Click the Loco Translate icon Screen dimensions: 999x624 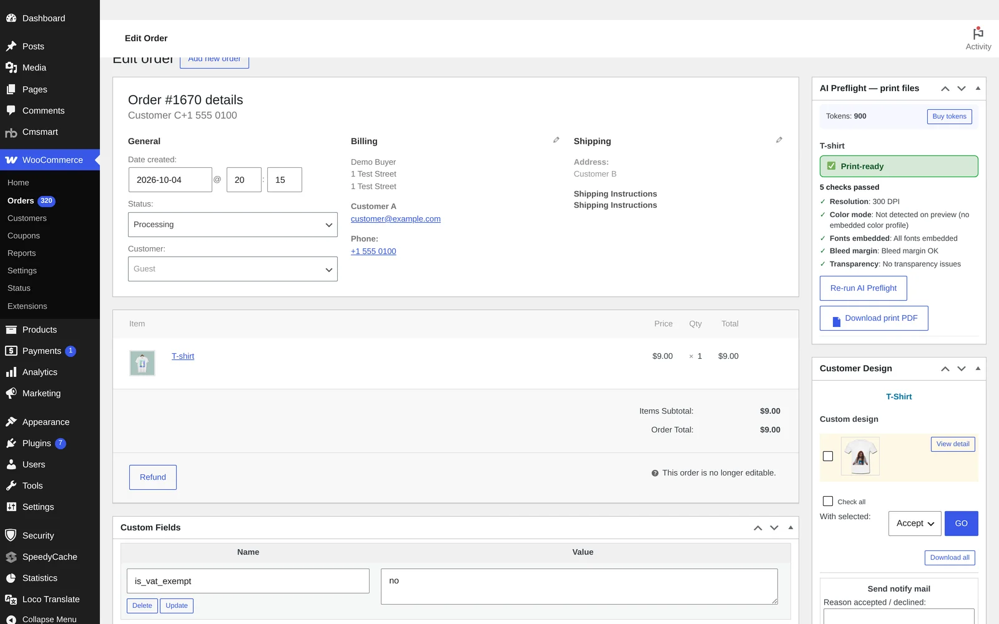[x=11, y=599]
